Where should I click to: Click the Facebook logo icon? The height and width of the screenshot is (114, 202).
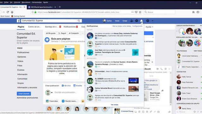[x=18, y=21]
